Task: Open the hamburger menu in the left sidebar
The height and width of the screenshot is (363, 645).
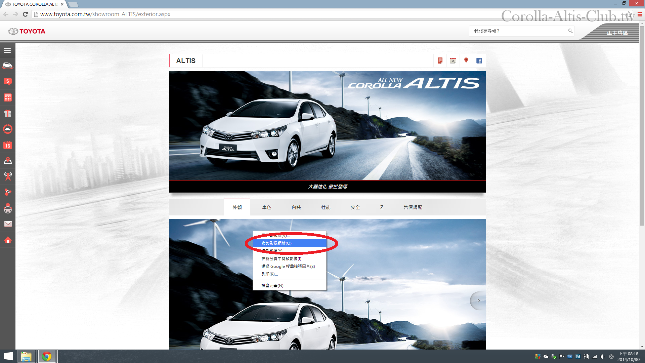Action: [x=7, y=50]
